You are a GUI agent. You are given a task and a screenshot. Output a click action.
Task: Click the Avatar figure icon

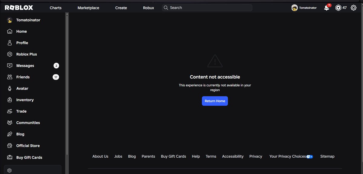click(x=10, y=88)
